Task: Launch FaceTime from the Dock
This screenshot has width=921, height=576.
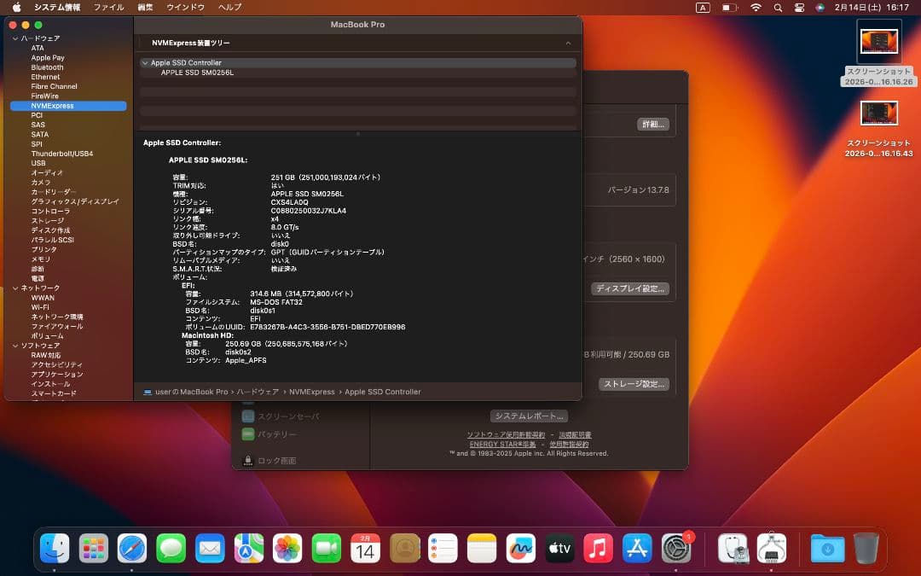Action: click(326, 549)
